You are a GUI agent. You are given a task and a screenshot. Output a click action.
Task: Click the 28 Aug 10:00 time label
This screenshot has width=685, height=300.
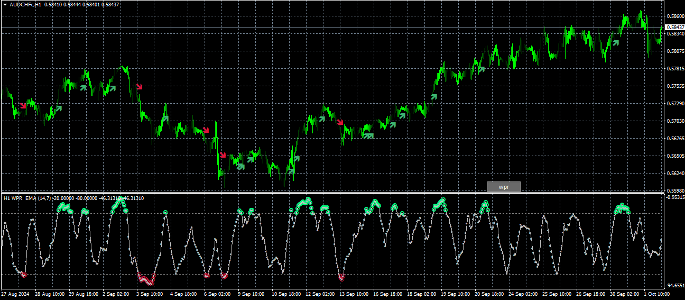coord(49,294)
